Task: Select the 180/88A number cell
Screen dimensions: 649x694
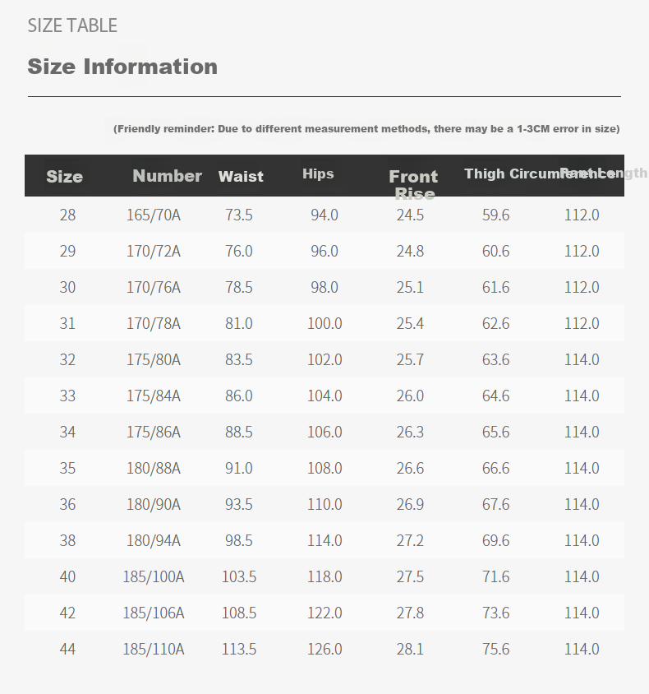Action: coord(154,468)
